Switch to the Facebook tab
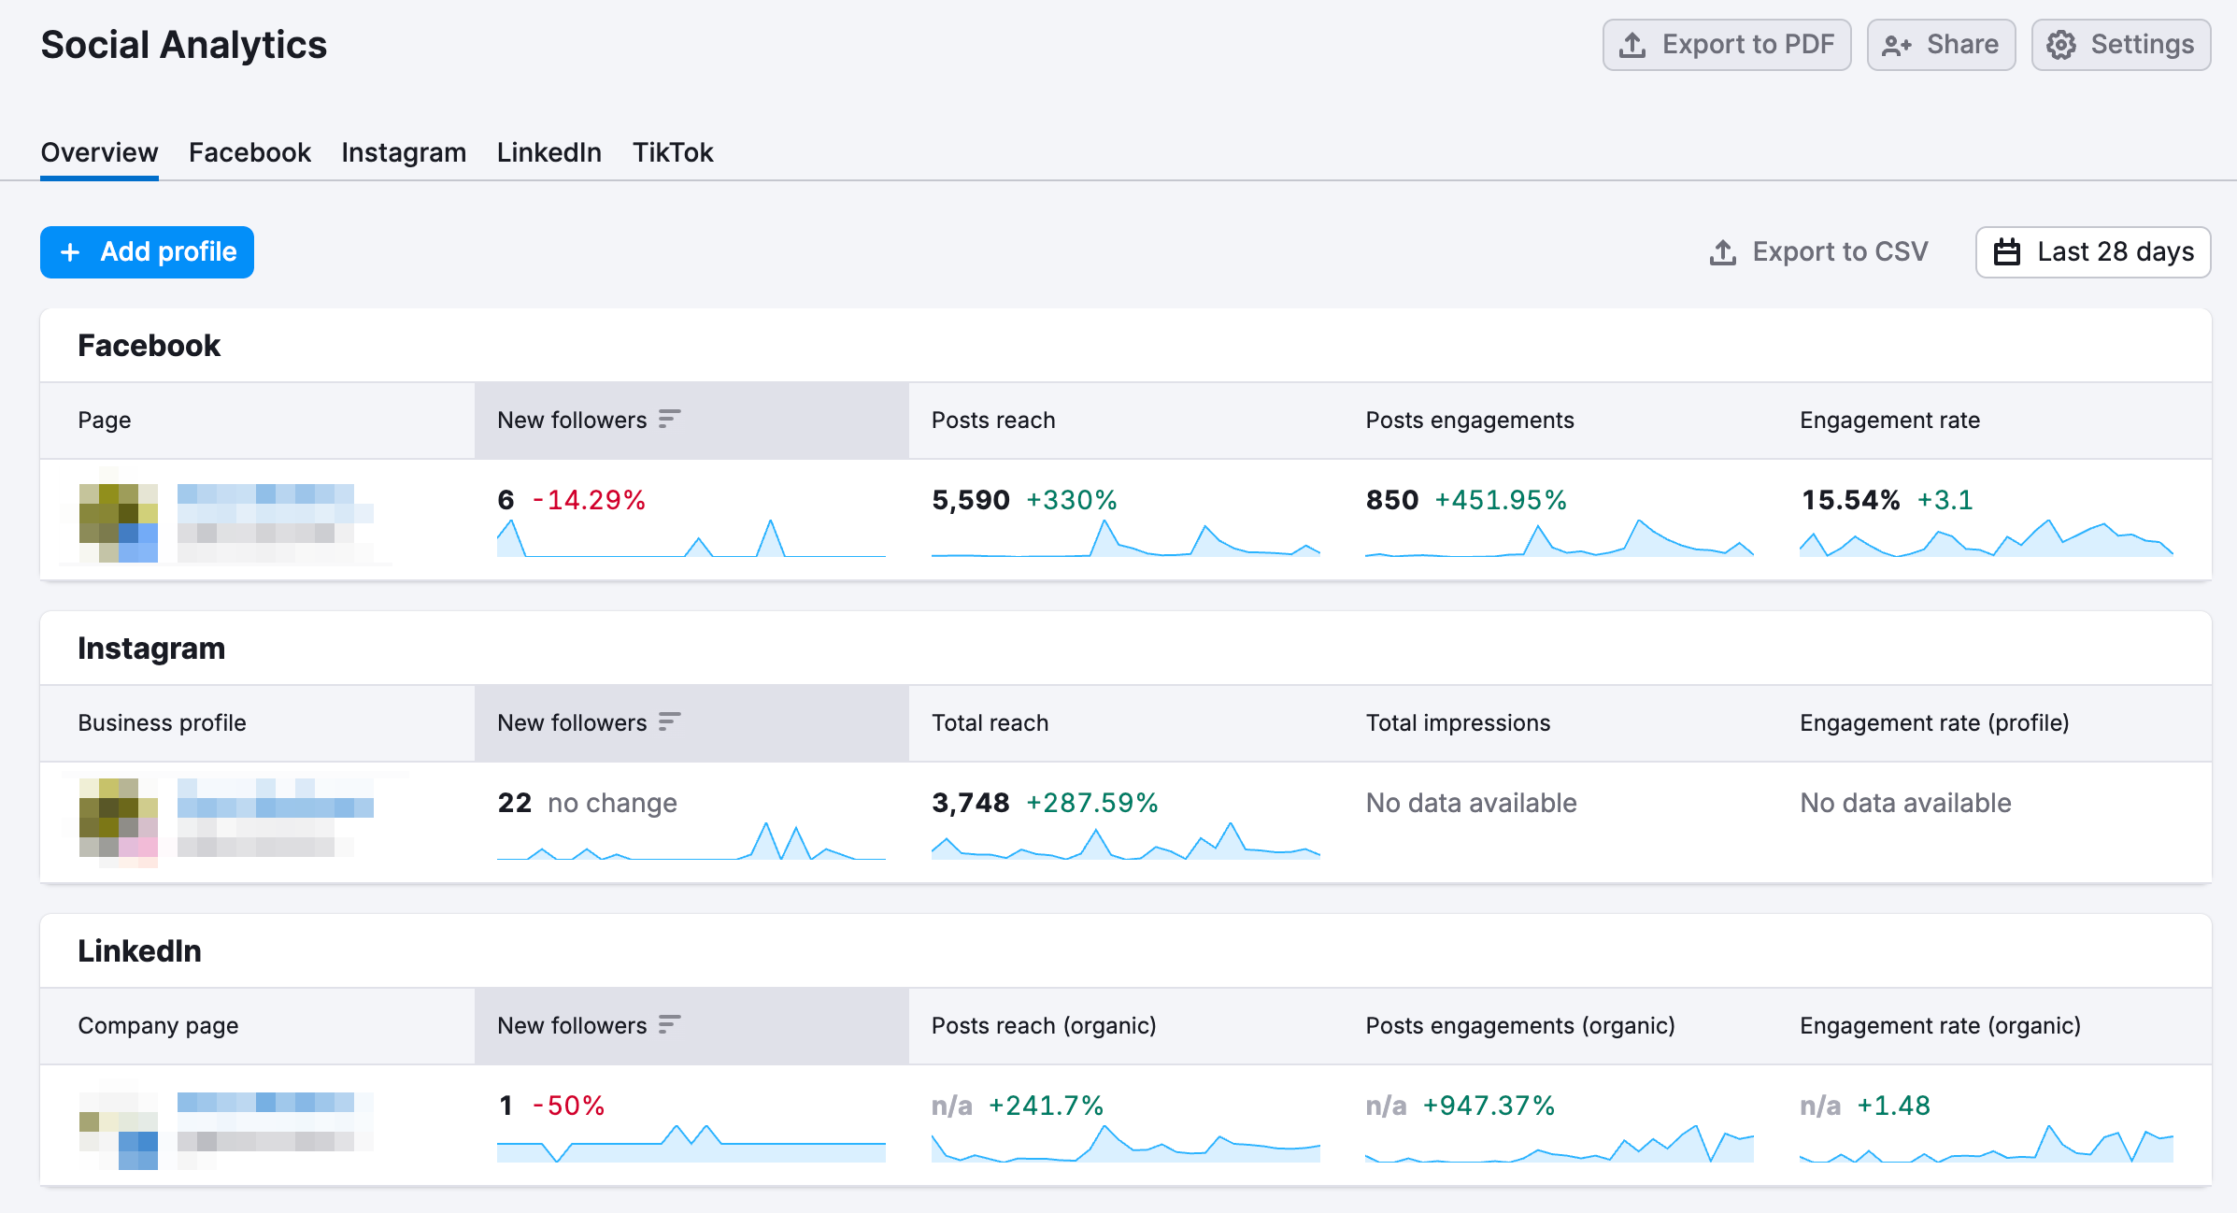 click(x=249, y=152)
